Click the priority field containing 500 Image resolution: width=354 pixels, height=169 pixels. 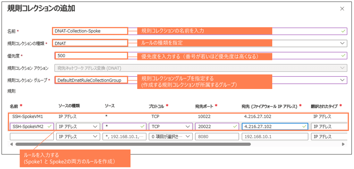[x=201, y=56]
